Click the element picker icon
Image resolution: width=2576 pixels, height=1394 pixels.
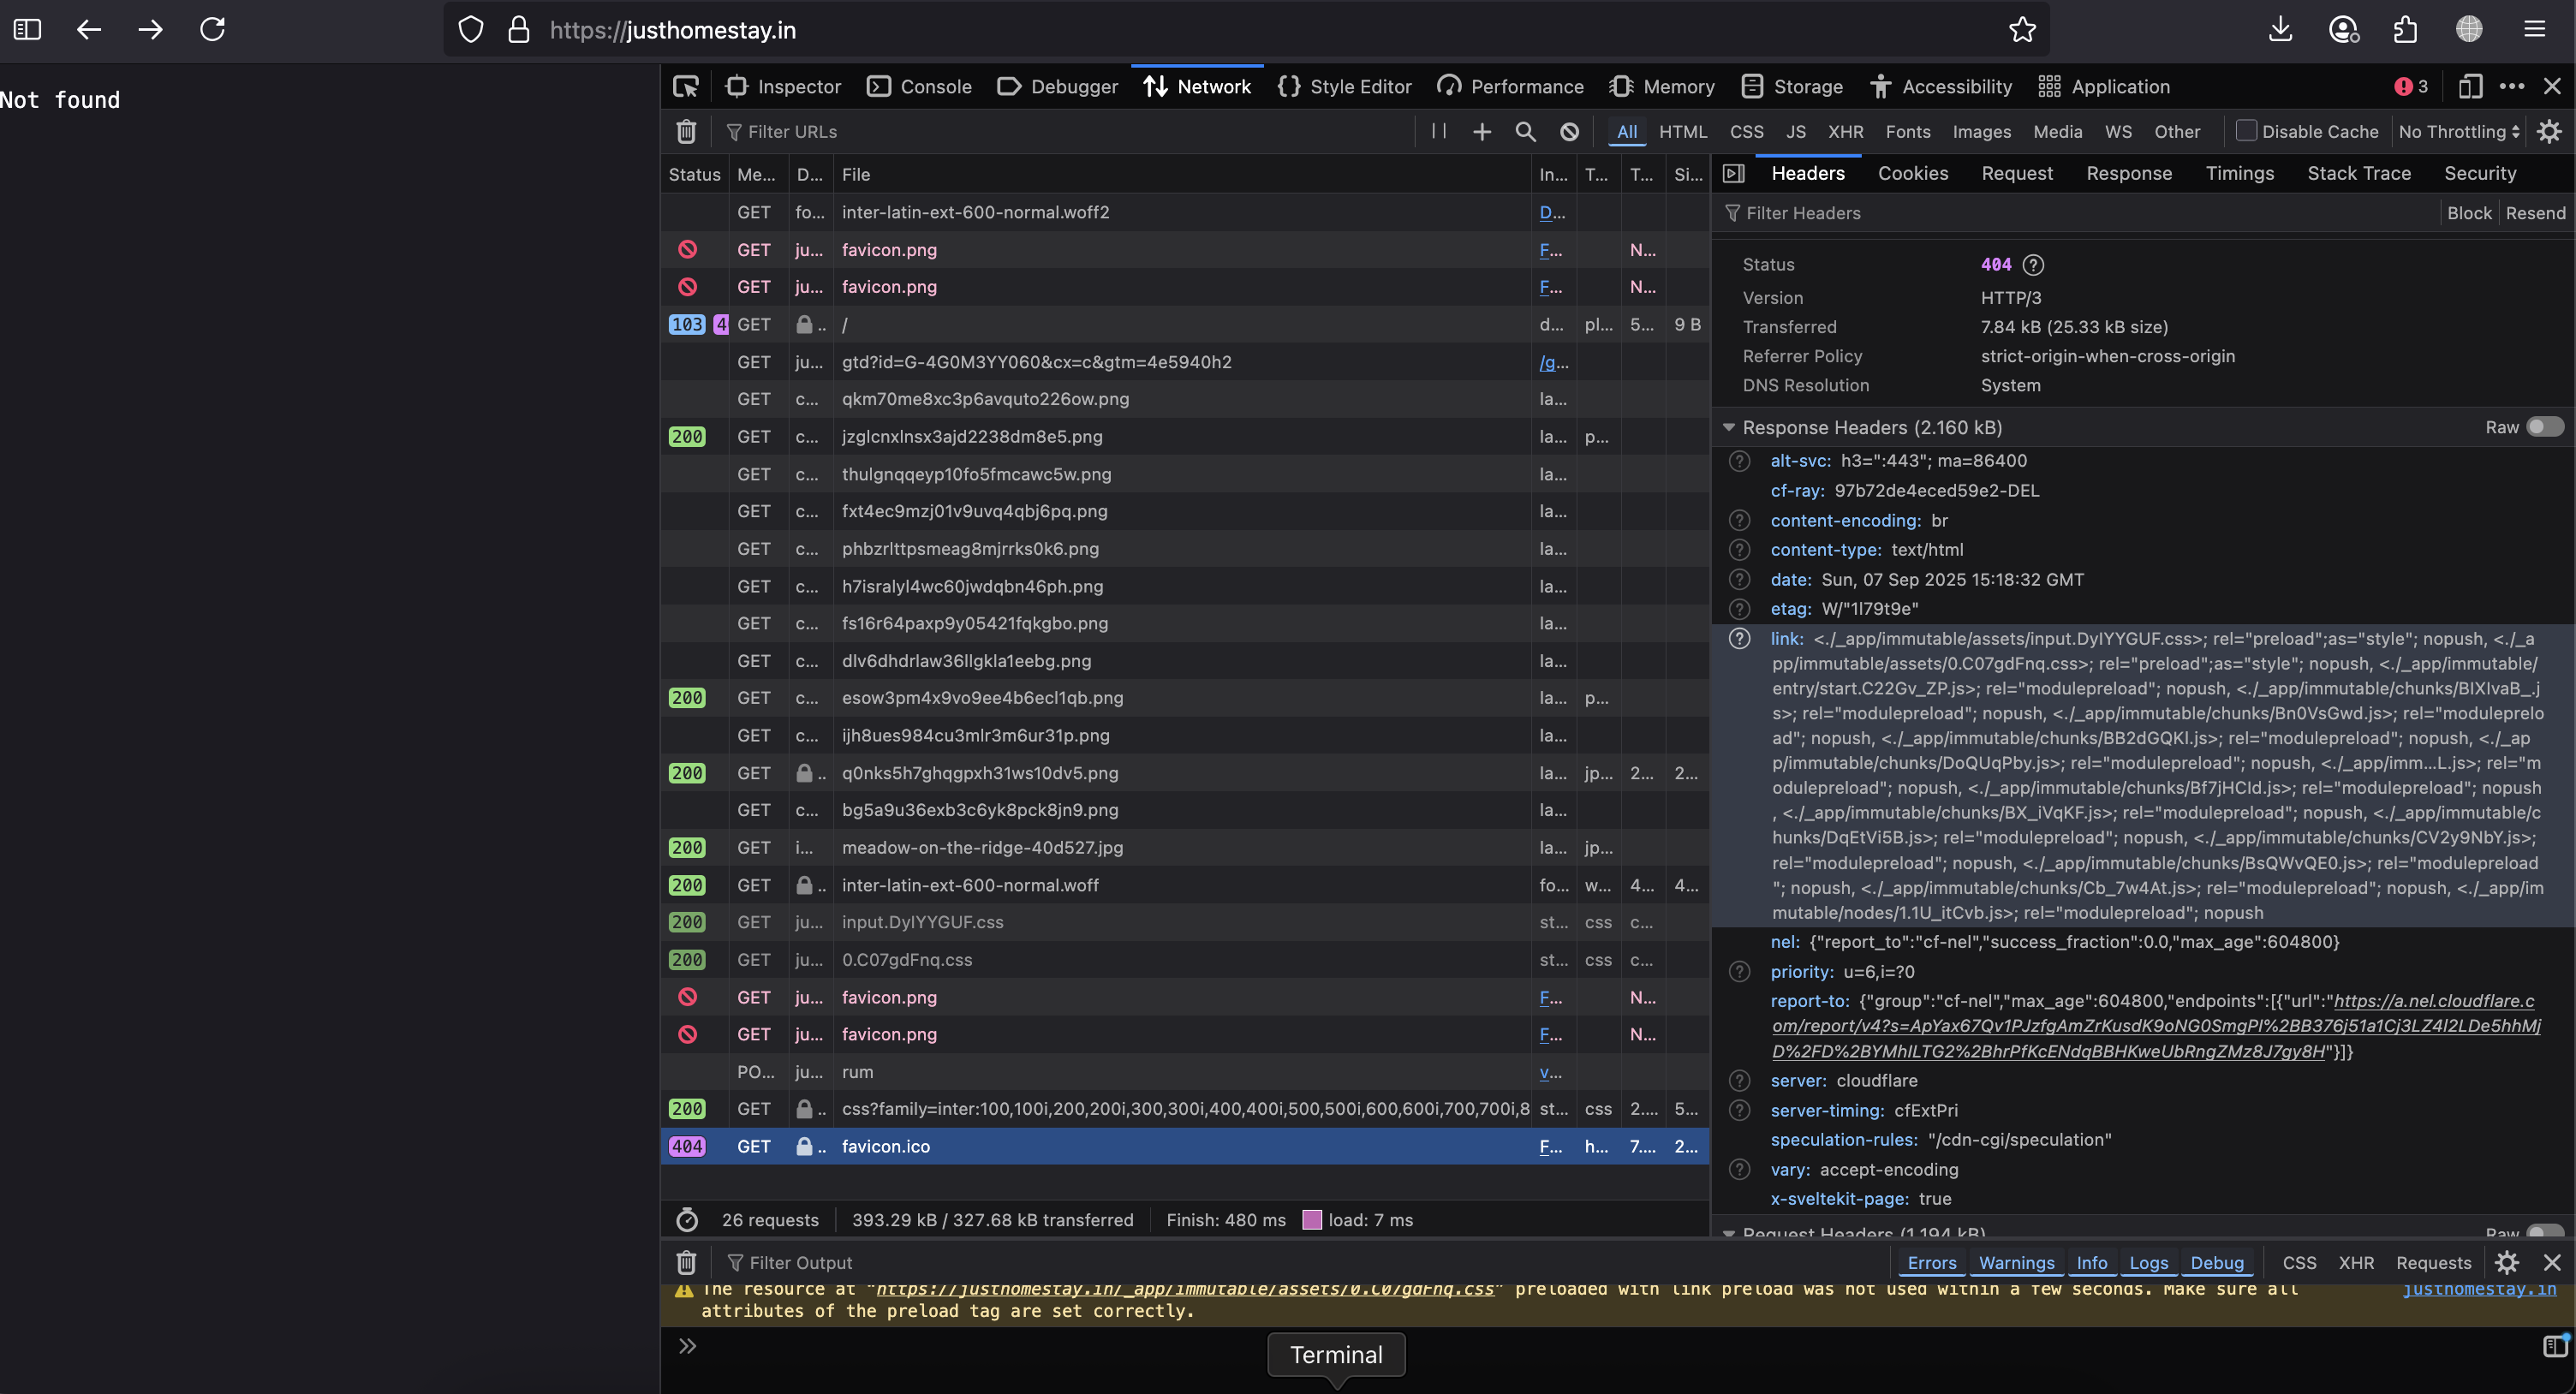click(686, 87)
